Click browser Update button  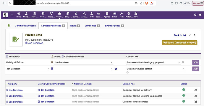click(198, 3)
